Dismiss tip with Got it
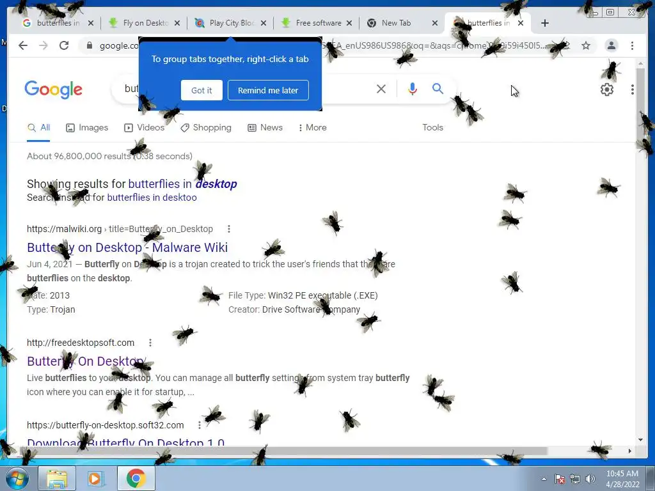Image resolution: width=655 pixels, height=491 pixels. click(x=201, y=90)
